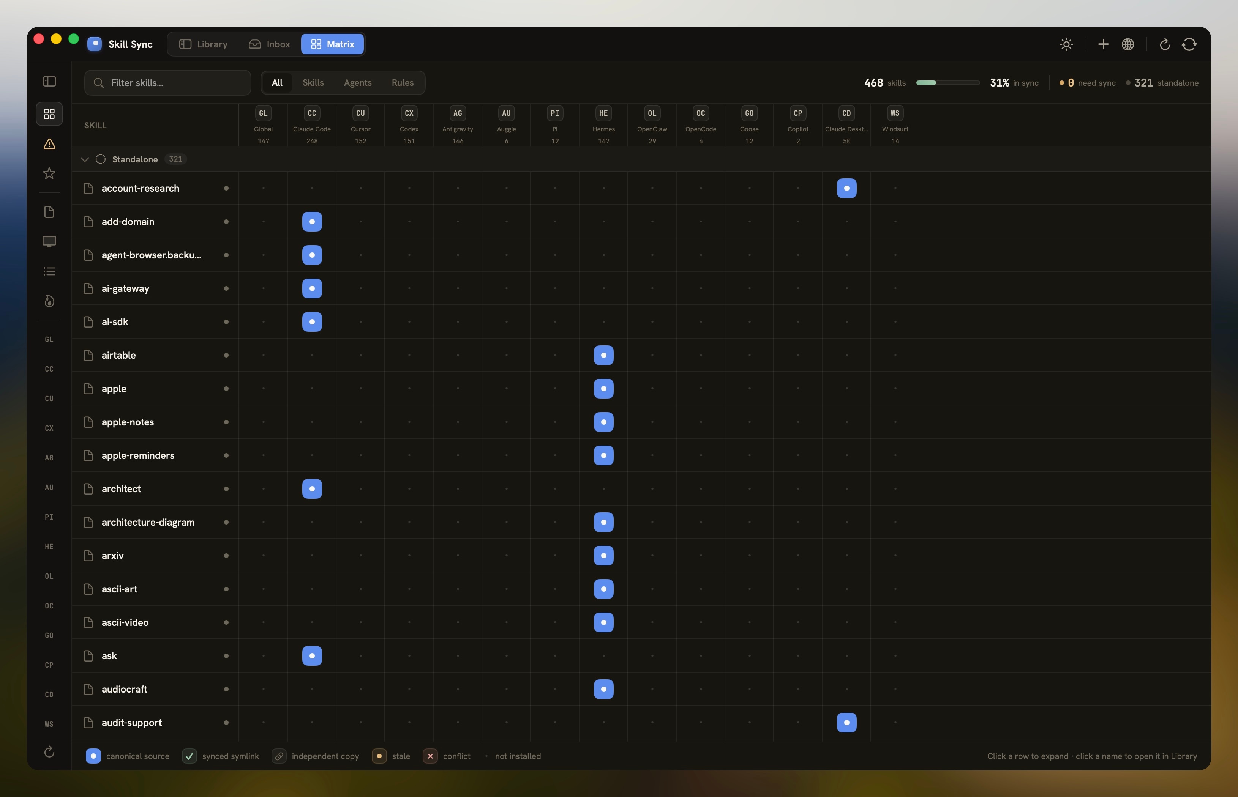Select the monitor icon in sidebar

coord(49,242)
